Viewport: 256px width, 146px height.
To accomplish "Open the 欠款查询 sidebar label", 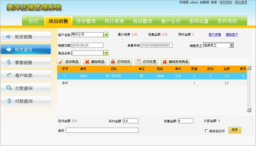I will pyautogui.click(x=24, y=88).
